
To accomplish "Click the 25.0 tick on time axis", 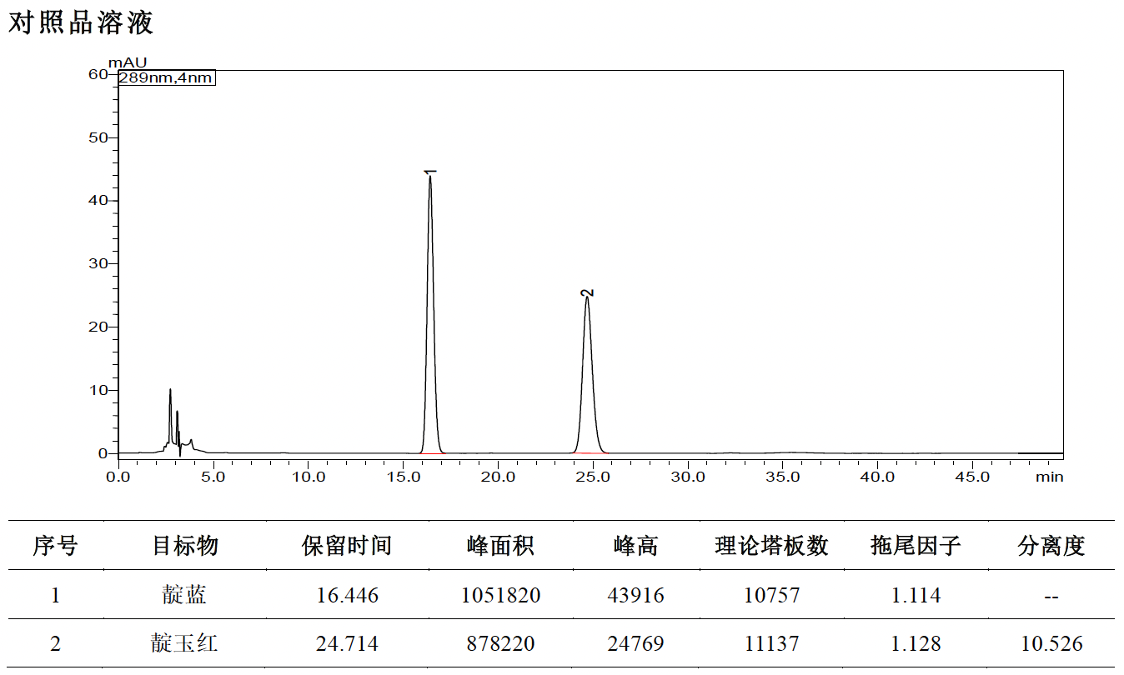I will pos(593,477).
